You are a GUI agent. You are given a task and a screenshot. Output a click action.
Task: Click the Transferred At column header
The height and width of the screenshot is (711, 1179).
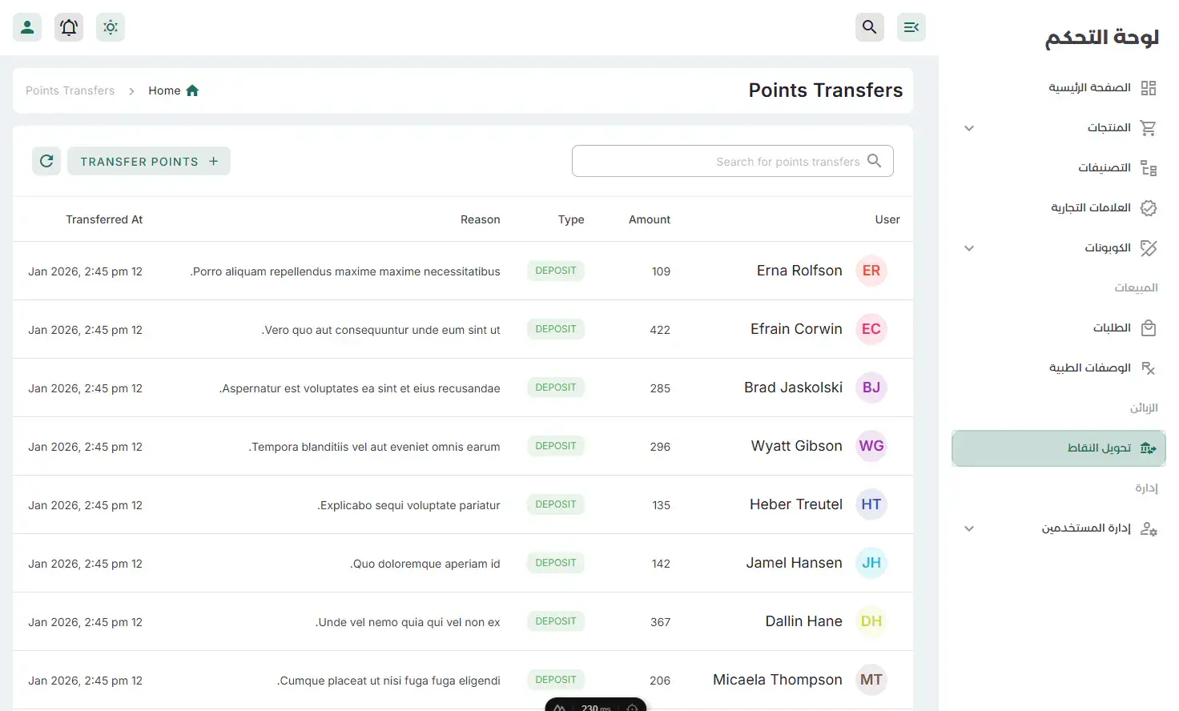pos(104,219)
